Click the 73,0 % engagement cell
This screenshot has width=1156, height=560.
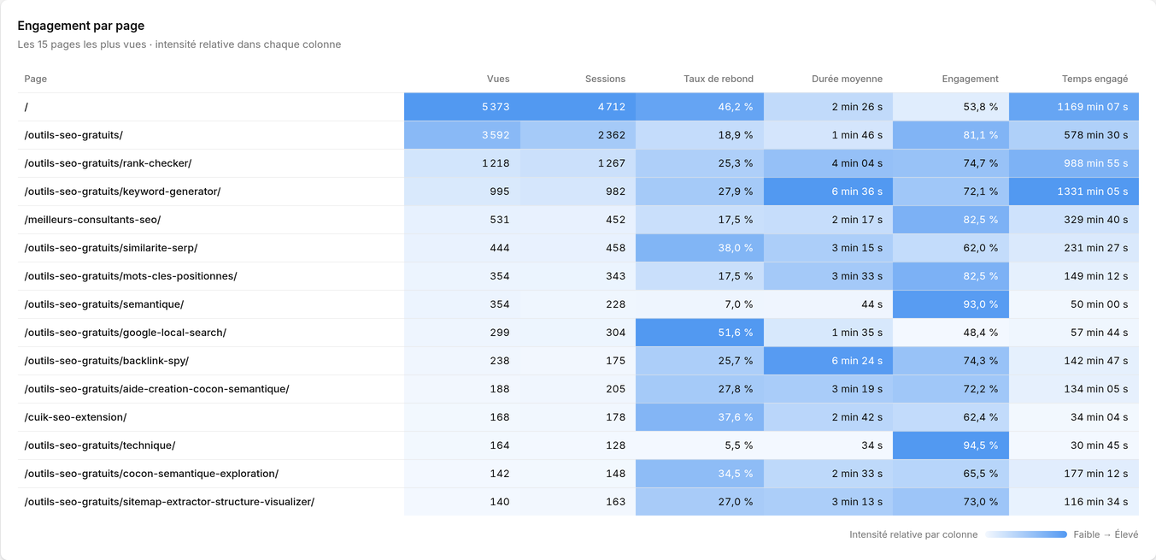click(951, 502)
